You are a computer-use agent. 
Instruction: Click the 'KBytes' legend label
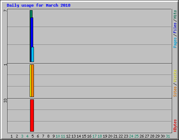click(x=175, y=126)
